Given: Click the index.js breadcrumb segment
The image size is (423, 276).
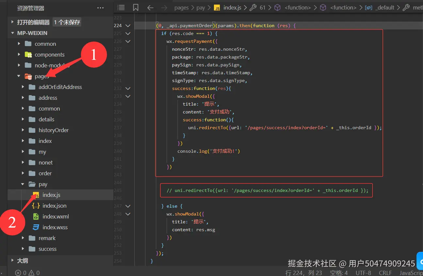Looking at the screenshot, I should tap(232, 8).
